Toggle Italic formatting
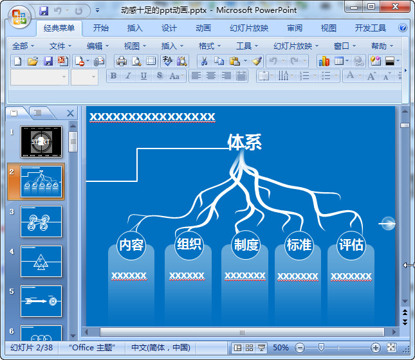The width and height of the screenshot is (415, 360). tap(129, 76)
